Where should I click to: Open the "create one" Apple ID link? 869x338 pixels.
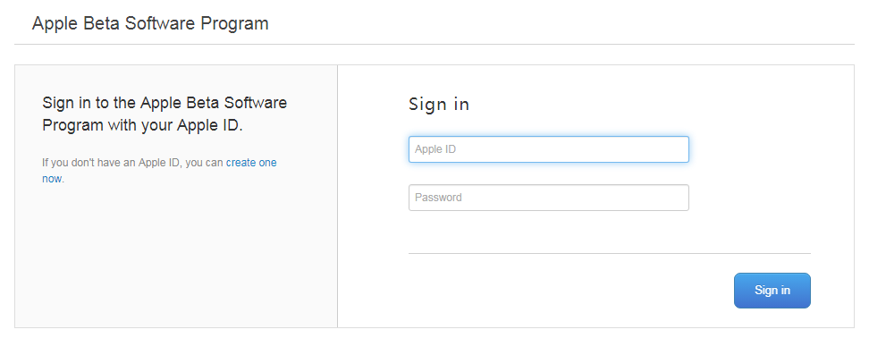click(251, 163)
